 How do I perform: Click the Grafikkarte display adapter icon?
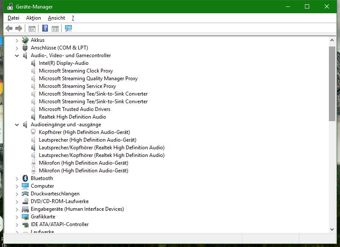coord(25,217)
